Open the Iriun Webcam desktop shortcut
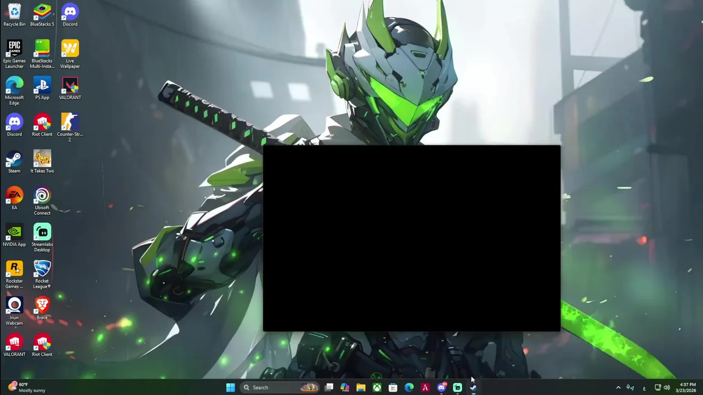The height and width of the screenshot is (395, 703). coord(14,311)
